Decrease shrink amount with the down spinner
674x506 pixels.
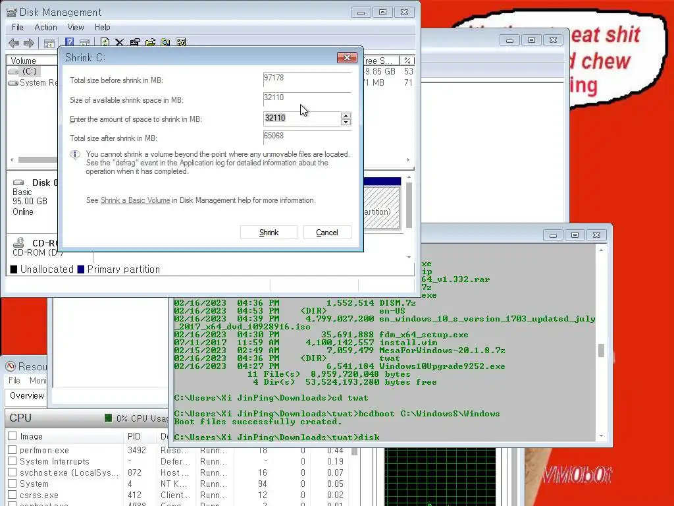[x=346, y=122]
